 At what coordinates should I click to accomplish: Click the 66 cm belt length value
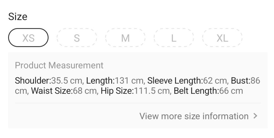click(x=231, y=91)
